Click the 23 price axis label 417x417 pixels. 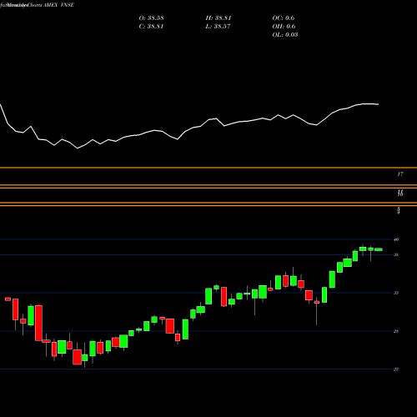point(396,369)
